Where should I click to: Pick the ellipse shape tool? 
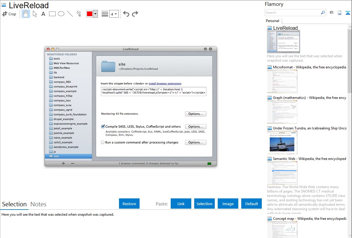(61, 14)
